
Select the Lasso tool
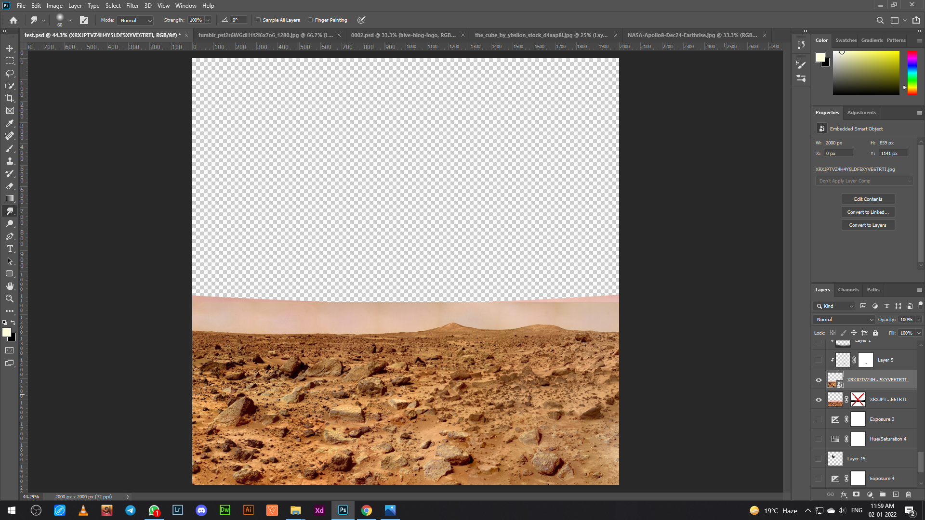pyautogui.click(x=10, y=73)
